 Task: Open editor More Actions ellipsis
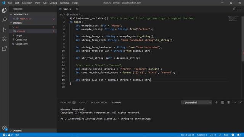pos(241,9)
